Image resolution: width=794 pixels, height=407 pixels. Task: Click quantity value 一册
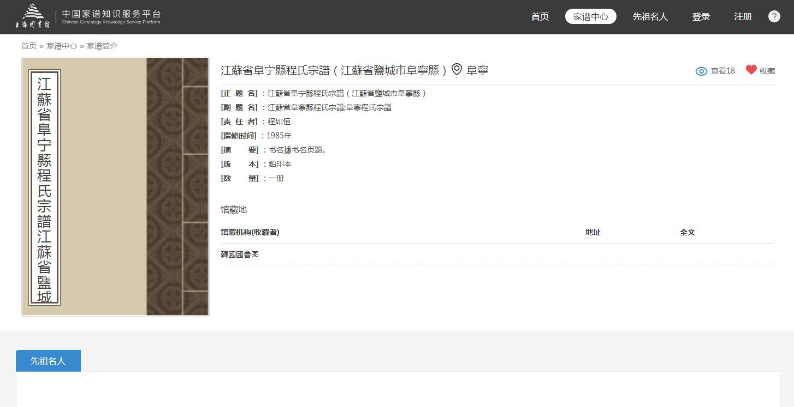(276, 178)
